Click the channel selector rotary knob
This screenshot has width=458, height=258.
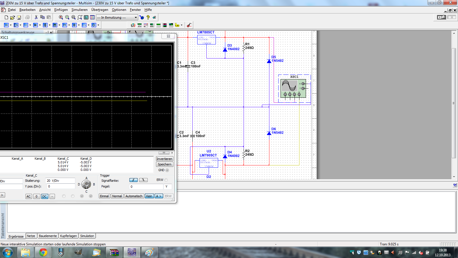(86, 184)
